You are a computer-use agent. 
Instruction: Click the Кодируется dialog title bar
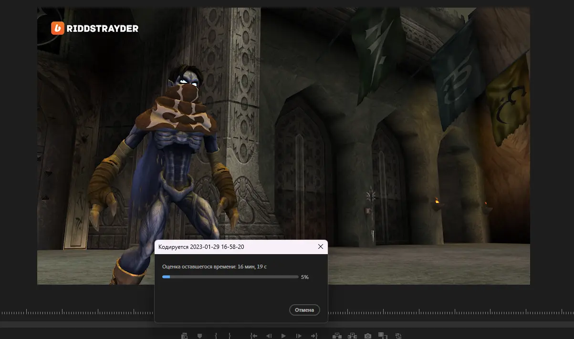click(x=229, y=247)
